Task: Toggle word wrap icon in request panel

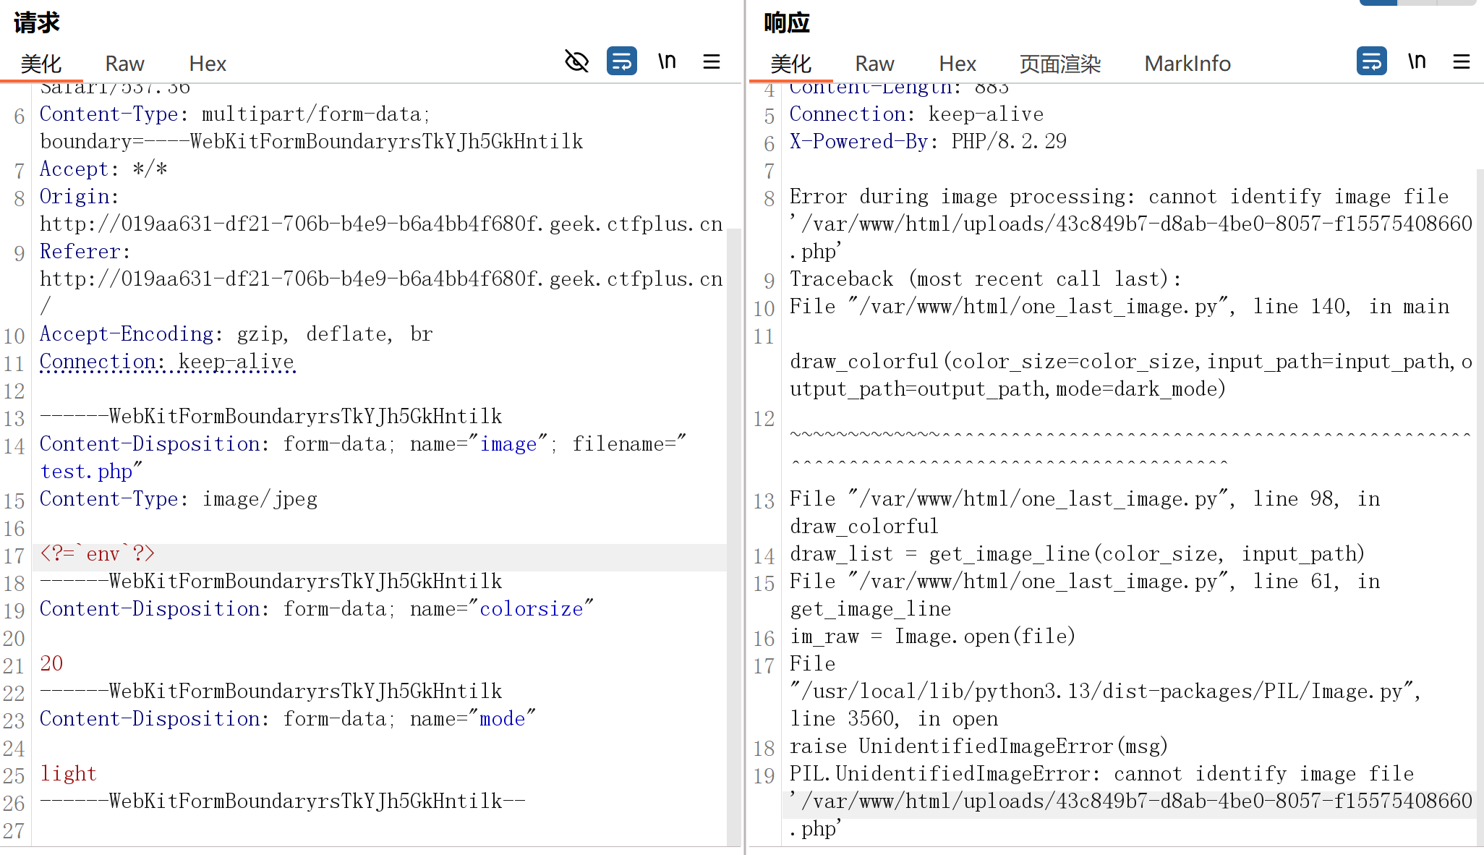Action: click(621, 61)
